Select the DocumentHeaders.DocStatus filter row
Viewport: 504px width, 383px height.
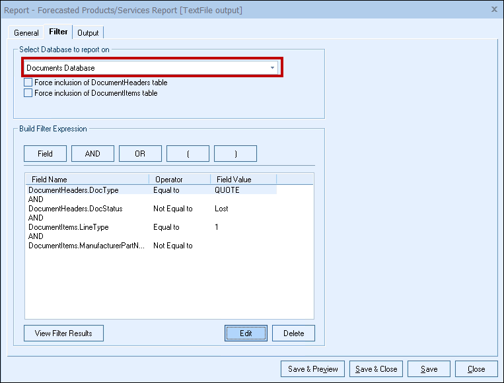75,209
